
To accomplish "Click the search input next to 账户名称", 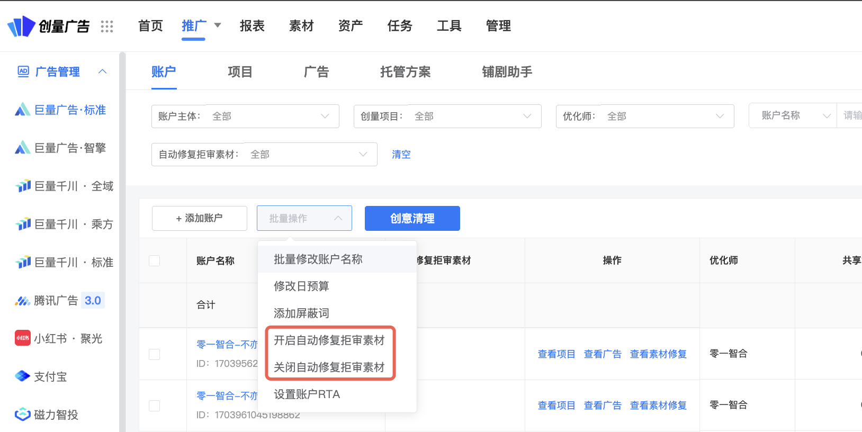I will click(x=850, y=115).
